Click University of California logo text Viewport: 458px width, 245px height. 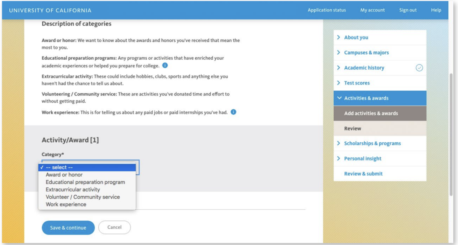coord(50,11)
